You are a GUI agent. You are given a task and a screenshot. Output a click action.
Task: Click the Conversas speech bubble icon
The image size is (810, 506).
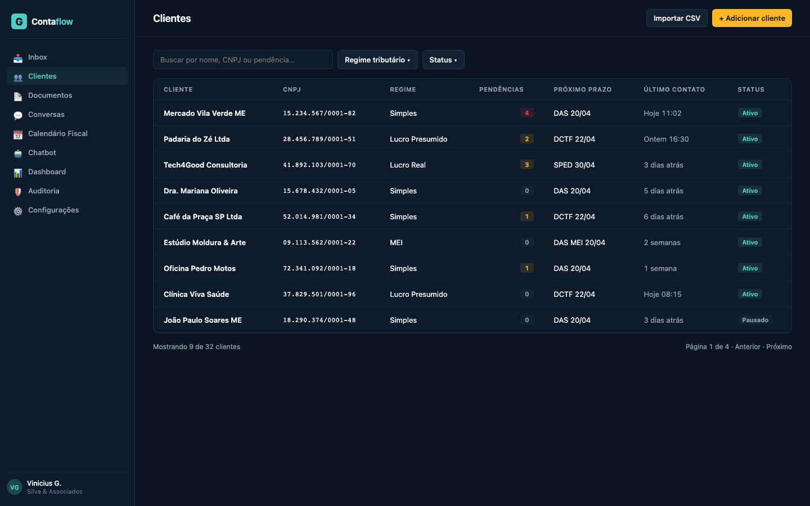pyautogui.click(x=18, y=115)
